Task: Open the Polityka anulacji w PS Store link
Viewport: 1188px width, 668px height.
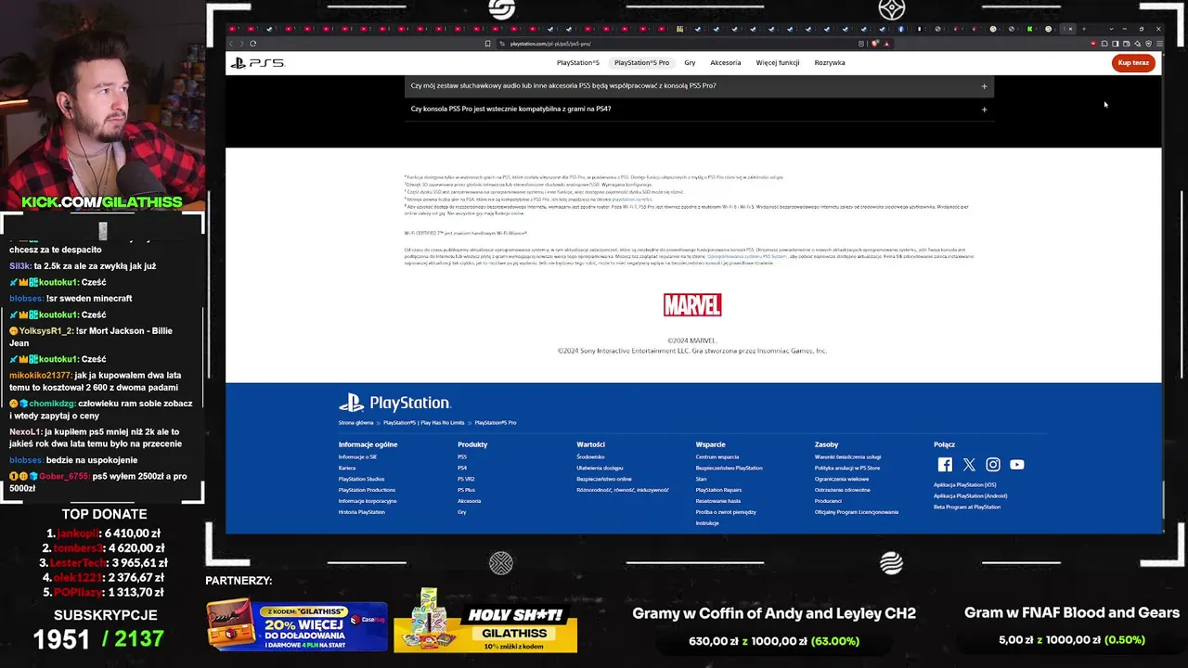Action: 847,469
